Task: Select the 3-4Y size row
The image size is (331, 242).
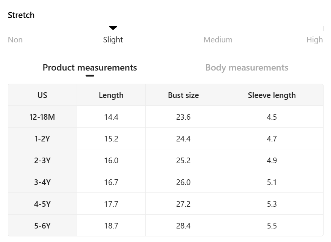Action: click(x=42, y=182)
